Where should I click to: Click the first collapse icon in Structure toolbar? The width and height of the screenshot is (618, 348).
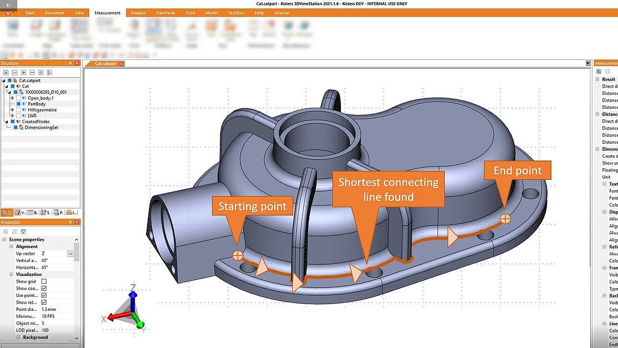pos(14,73)
